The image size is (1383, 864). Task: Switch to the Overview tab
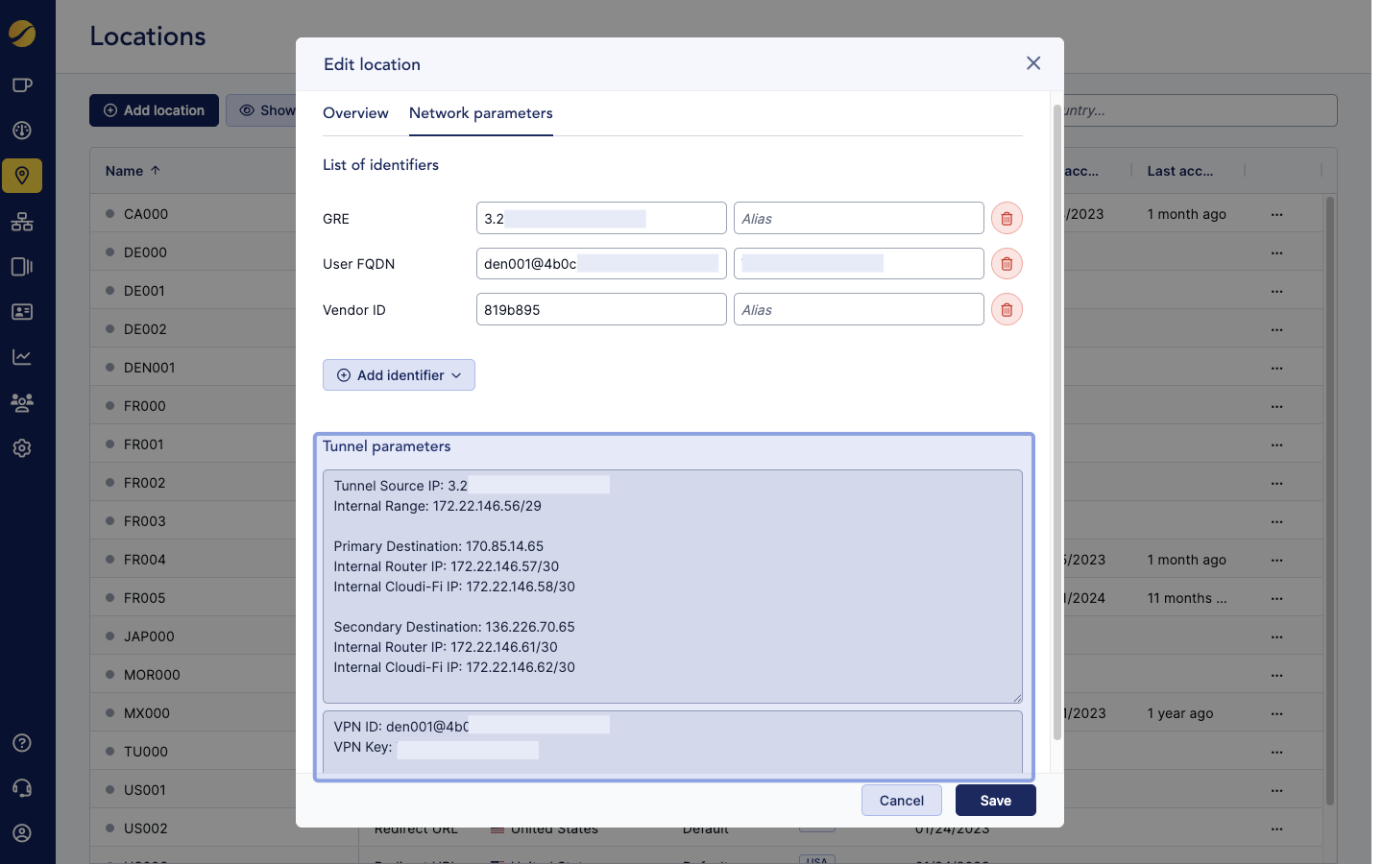[355, 112]
